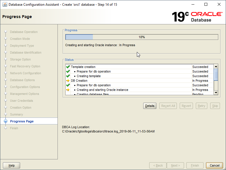226x170 pixels.
Task: Click 'Succeeded' status of Template creation
Action: [x=200, y=67]
